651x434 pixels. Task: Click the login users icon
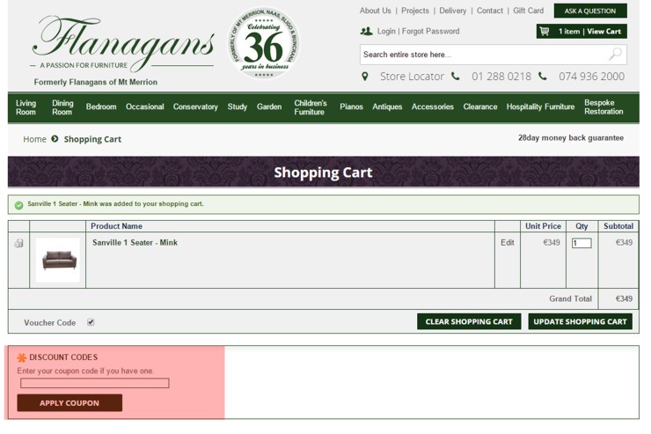tap(366, 31)
